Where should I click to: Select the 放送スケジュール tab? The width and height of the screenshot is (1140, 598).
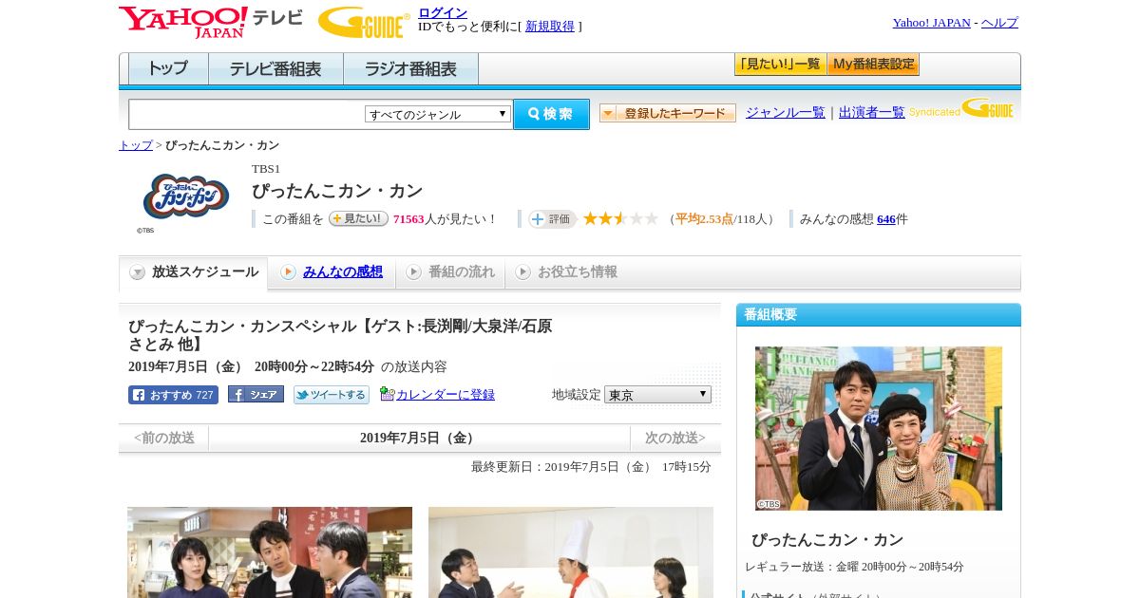pos(193,272)
